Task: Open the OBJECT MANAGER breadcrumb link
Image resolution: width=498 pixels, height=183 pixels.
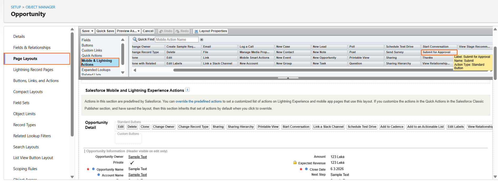Action: click(41, 7)
